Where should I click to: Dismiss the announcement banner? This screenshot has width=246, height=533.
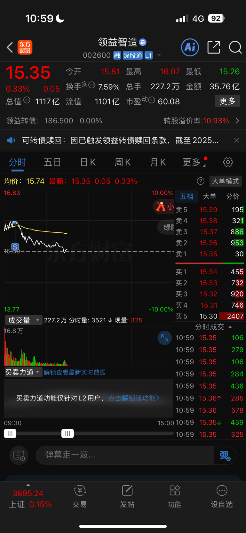point(236,140)
